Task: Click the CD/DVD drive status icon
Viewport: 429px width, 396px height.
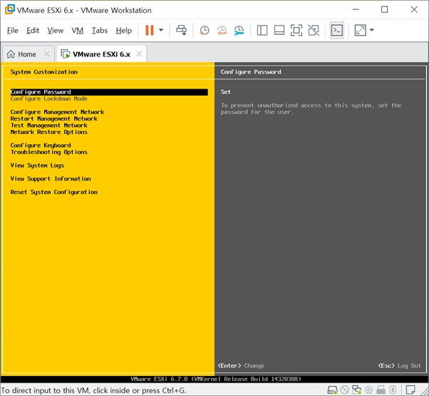Action: [x=345, y=390]
